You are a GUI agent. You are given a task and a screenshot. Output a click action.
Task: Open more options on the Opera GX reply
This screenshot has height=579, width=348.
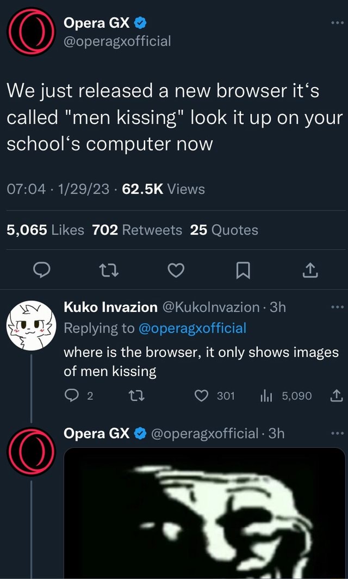click(338, 433)
